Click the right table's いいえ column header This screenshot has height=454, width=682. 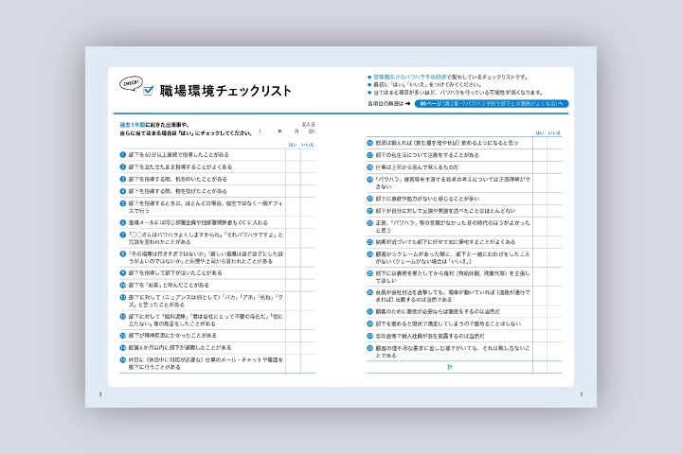[x=554, y=133]
